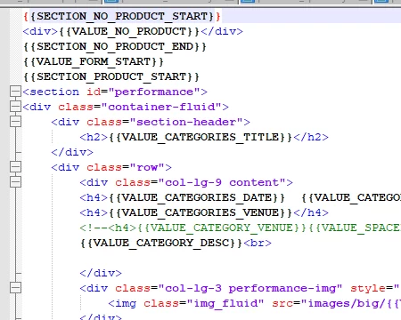Click the "section-header" class value
This screenshot has height=320, width=401.
click(x=186, y=122)
